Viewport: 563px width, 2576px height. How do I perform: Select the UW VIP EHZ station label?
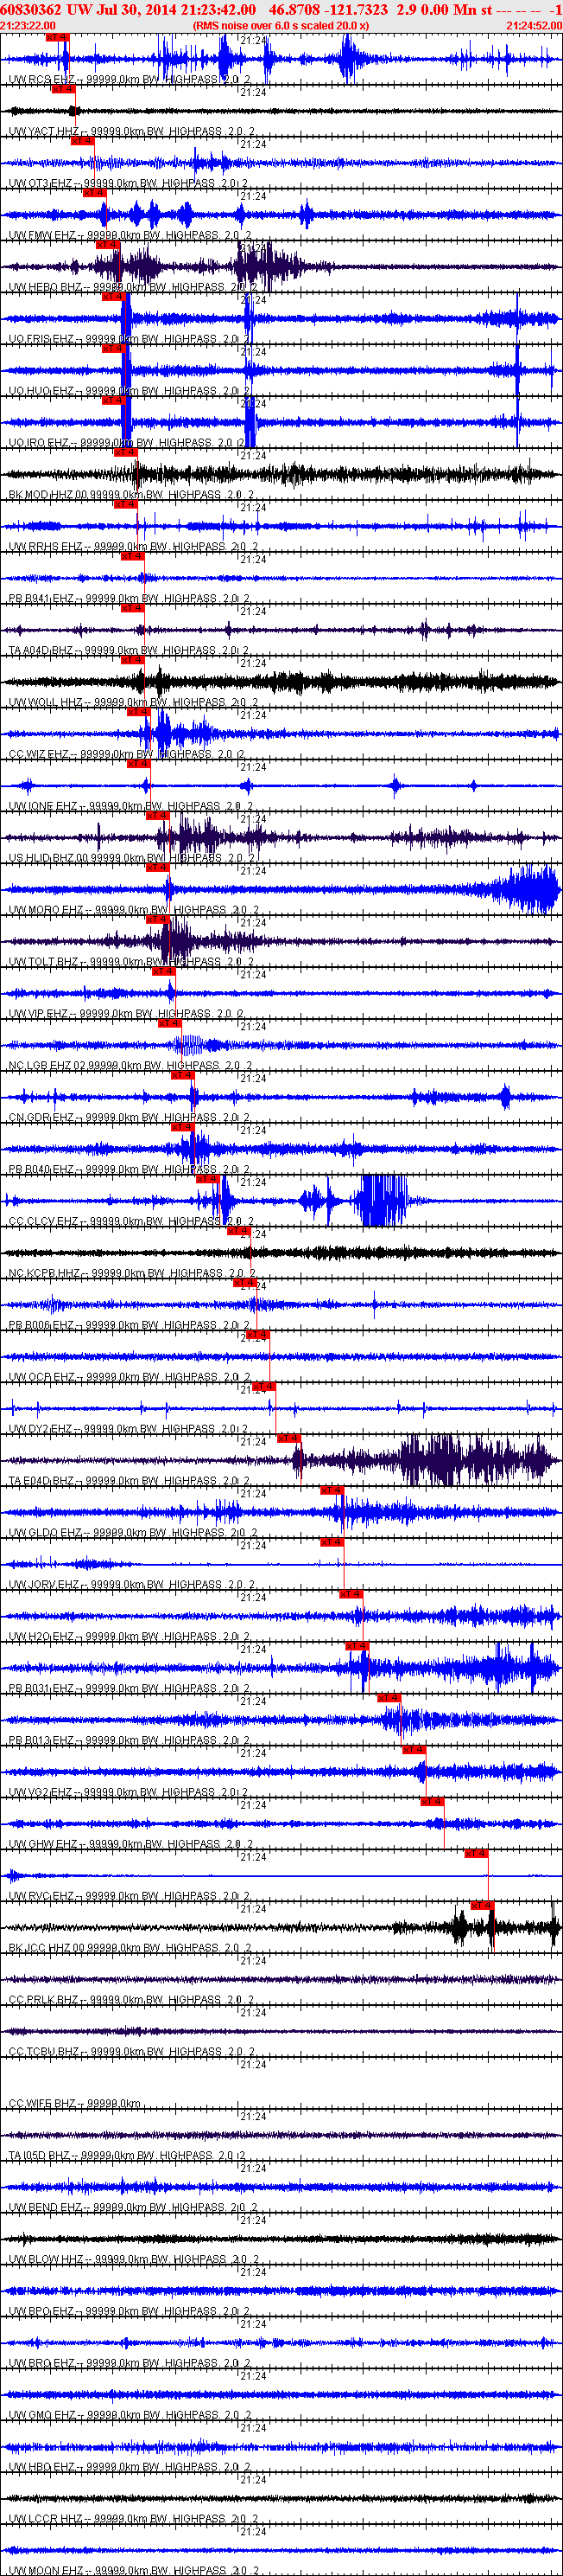(126, 1014)
